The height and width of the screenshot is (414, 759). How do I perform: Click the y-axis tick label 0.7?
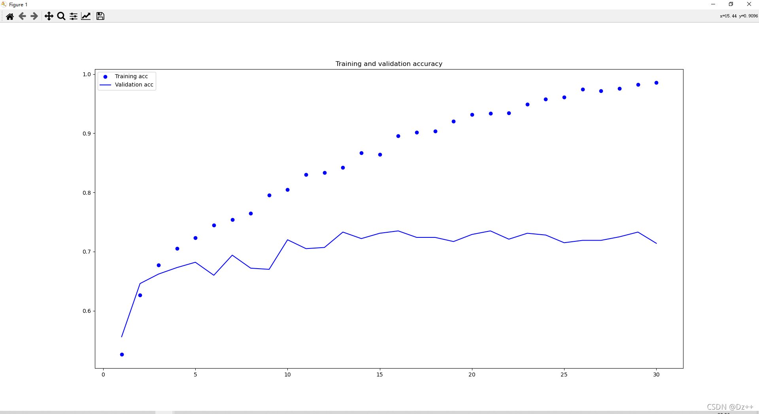click(87, 252)
